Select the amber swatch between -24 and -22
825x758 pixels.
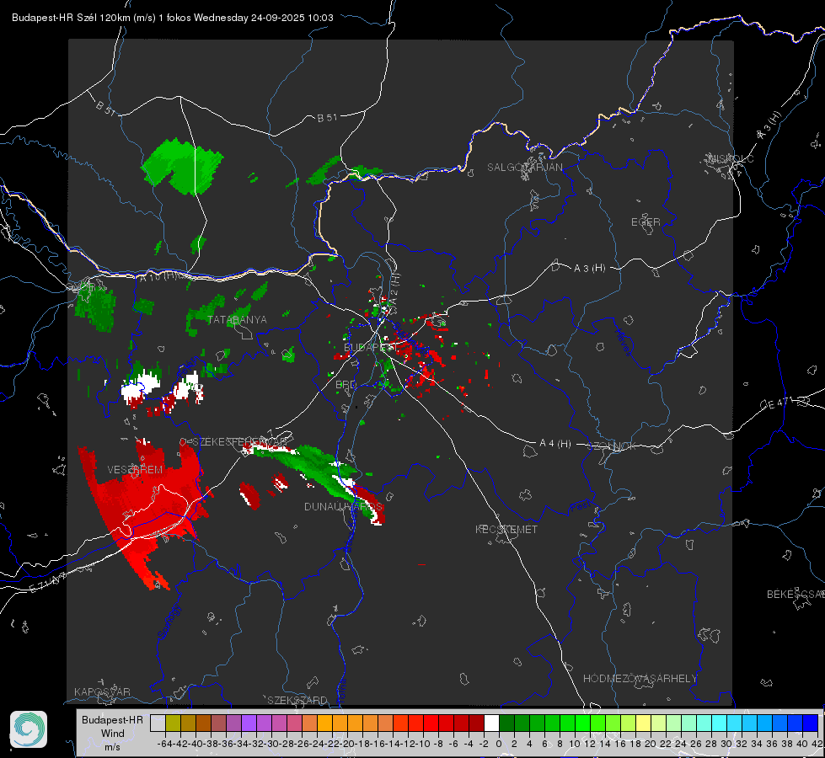pyautogui.click(x=324, y=723)
